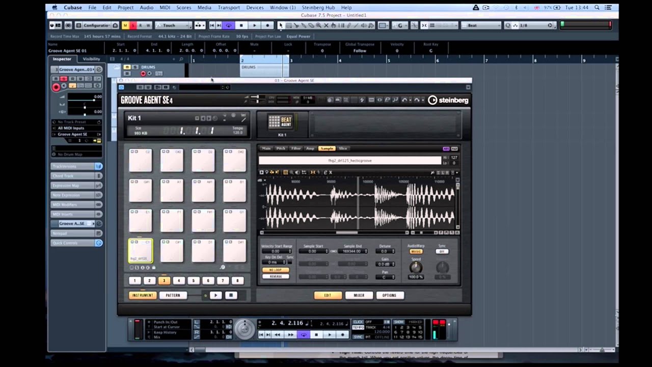Viewport: 652px width, 367px height.
Task: Expand the Chord Track inspector section
Action: click(x=76, y=176)
